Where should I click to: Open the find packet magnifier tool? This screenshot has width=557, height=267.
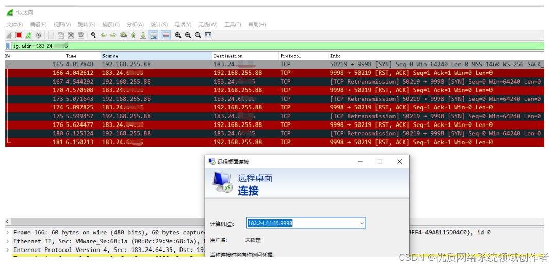coord(93,35)
